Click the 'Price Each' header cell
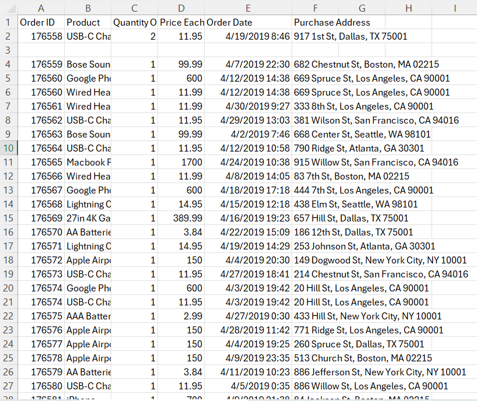Screen dimensions: 477x401 pos(181,22)
